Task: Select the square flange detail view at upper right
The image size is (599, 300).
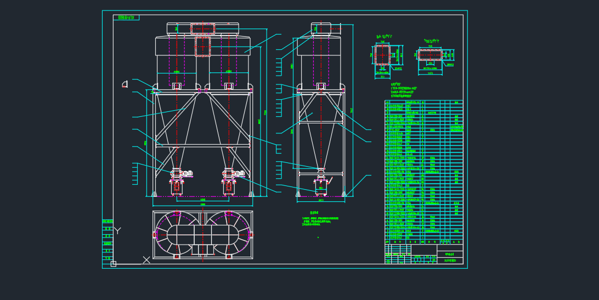Action: click(387, 56)
